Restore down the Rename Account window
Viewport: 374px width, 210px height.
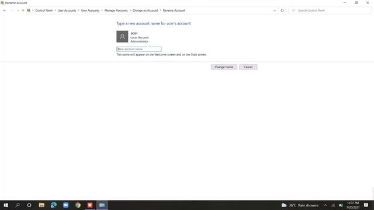pyautogui.click(x=356, y=2)
